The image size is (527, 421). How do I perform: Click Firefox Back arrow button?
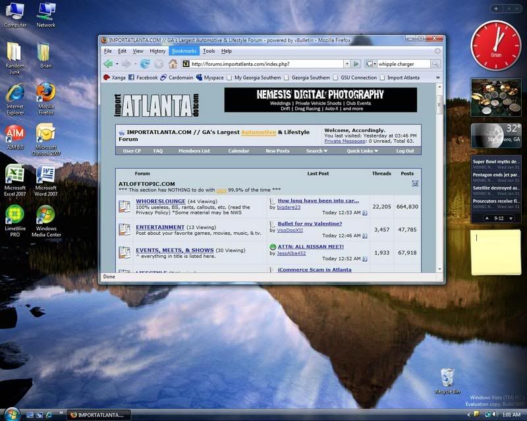coord(108,64)
